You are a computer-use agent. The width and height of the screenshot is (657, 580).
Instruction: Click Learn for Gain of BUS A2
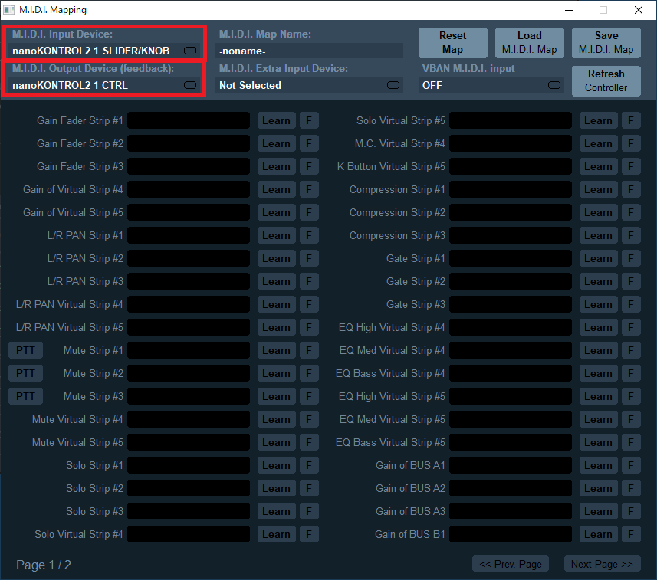pyautogui.click(x=598, y=488)
